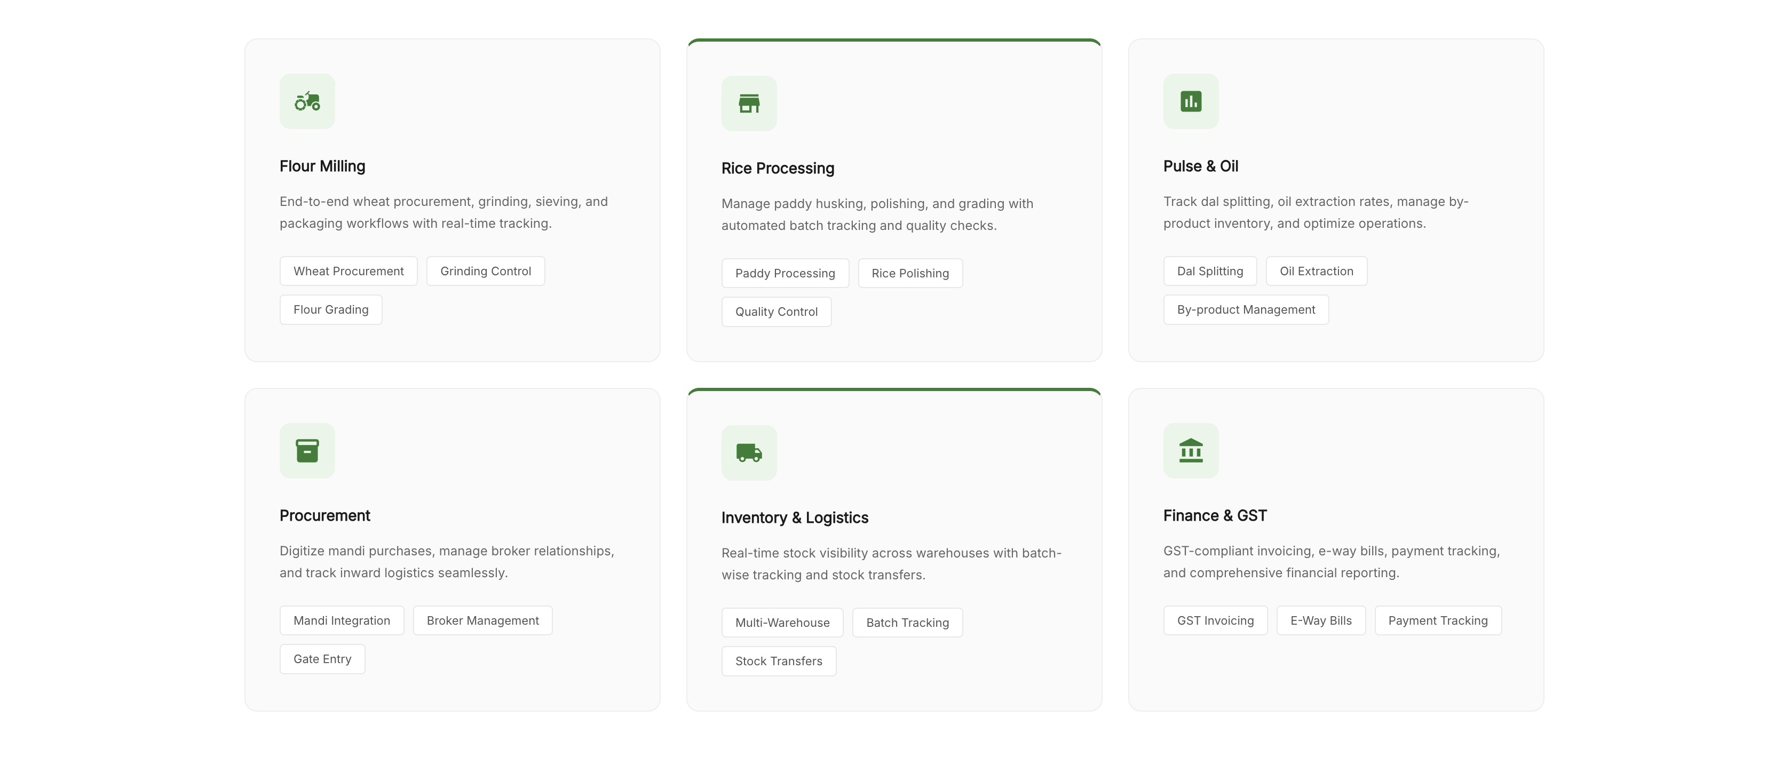Select the Mandi Integration tag
Viewport: 1790px width, 781px height.
pyautogui.click(x=341, y=620)
